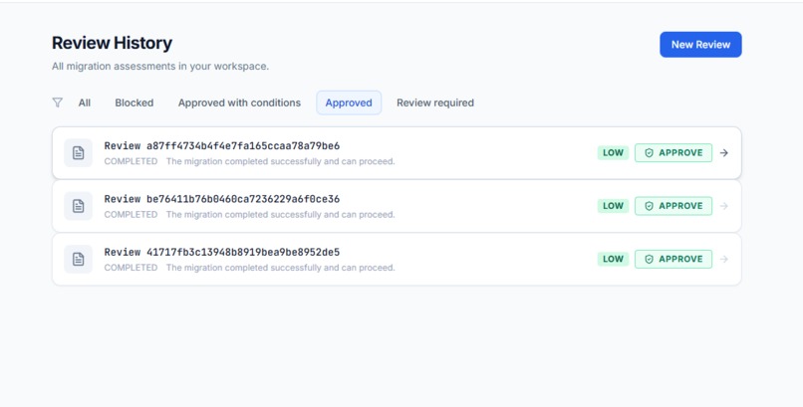Click the filter funnel icon
This screenshot has height=407, width=803.
(58, 102)
